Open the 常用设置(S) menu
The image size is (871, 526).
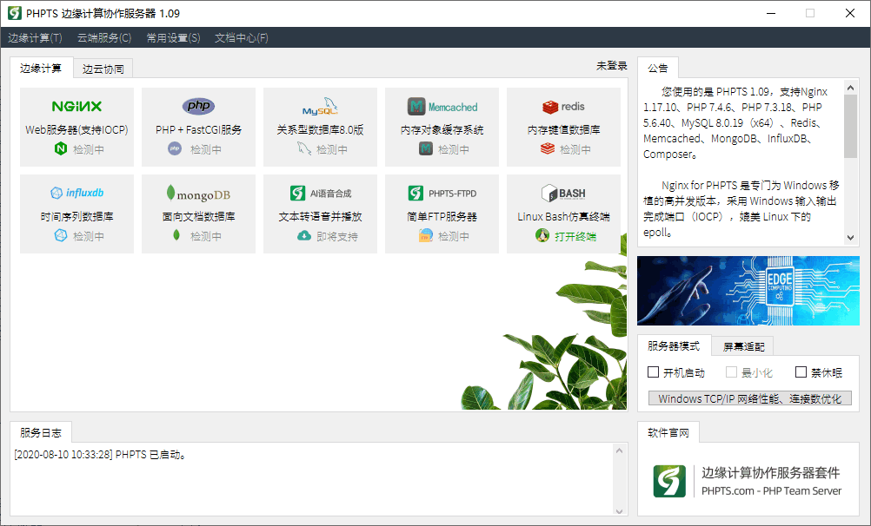point(173,37)
